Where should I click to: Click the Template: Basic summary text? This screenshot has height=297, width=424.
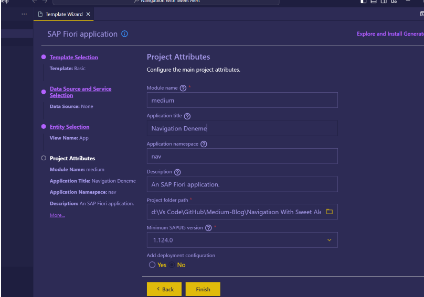pyautogui.click(x=68, y=69)
